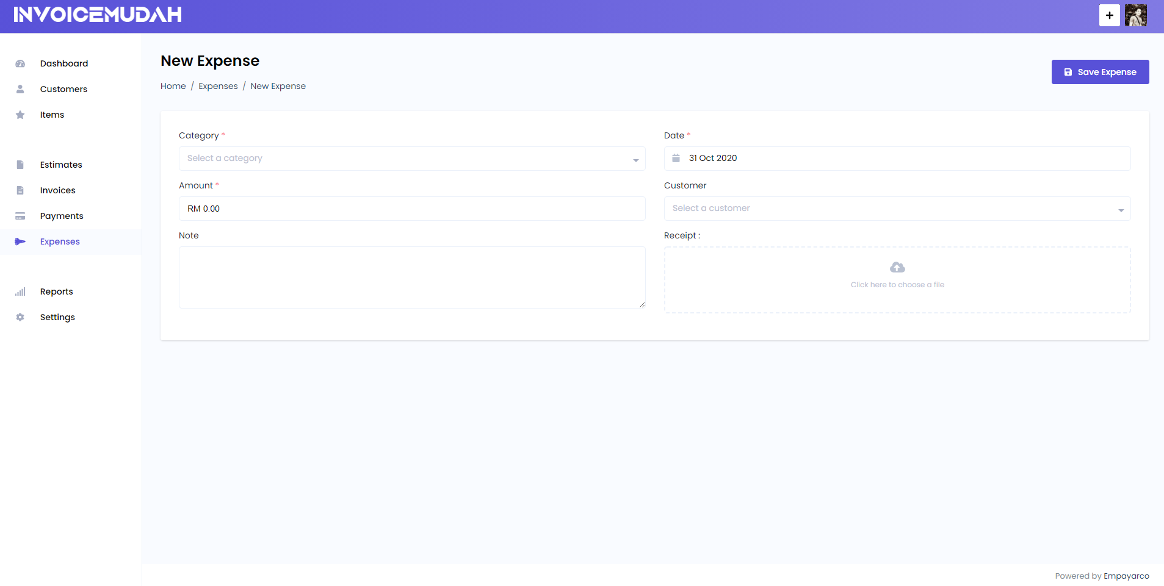This screenshot has height=586, width=1164.
Task: Click here to choose a file area
Action: tap(897, 280)
